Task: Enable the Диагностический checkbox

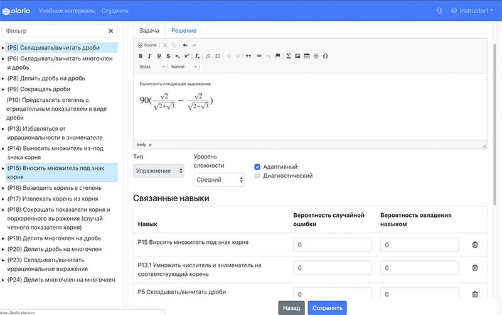Action: [257, 176]
